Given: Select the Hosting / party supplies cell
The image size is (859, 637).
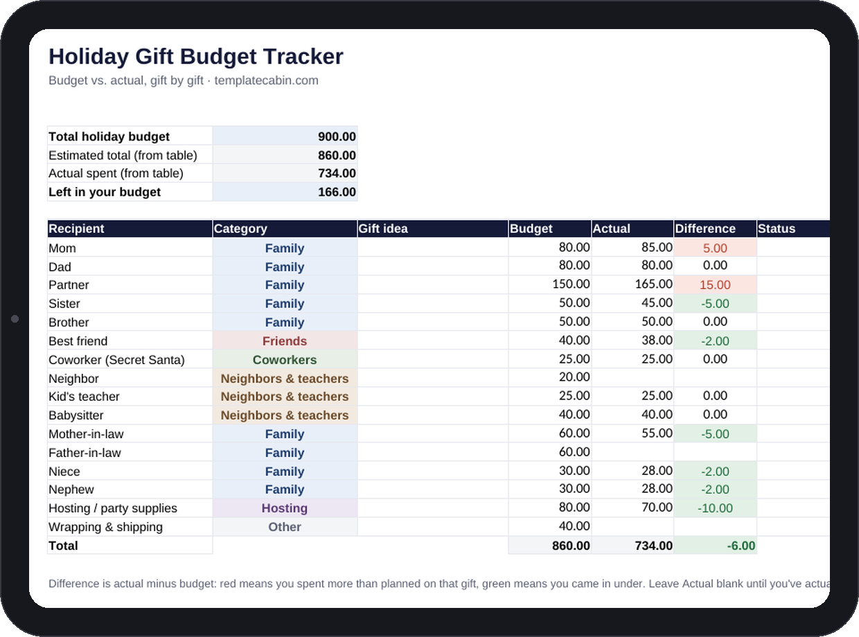Looking at the screenshot, I should tap(130, 508).
